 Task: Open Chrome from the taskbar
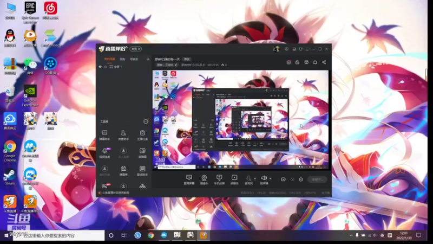click(151, 235)
